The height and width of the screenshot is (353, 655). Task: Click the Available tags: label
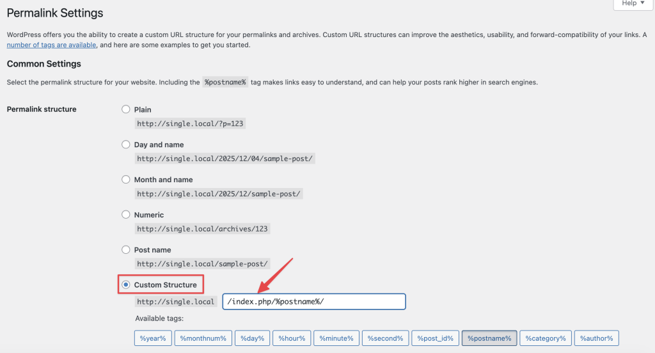click(159, 318)
